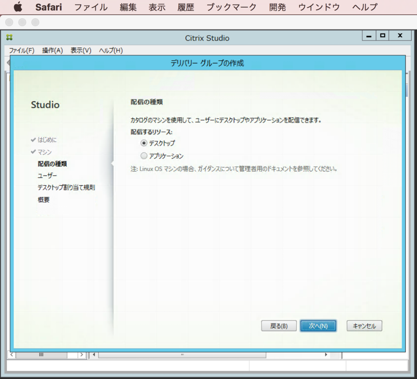417x379 pixels.
Task: Click the キャンセル button
Action: coord(364,326)
